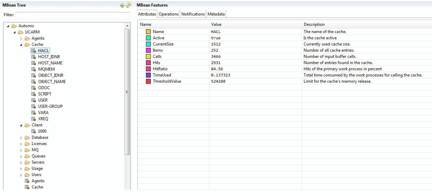Select the bottom Agents MBean icon
Image resolution: width=432 pixels, height=196 pixels.
click(x=27, y=181)
